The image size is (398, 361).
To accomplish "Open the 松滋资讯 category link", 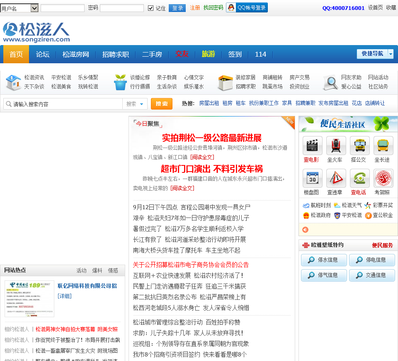I will pos(34,77).
